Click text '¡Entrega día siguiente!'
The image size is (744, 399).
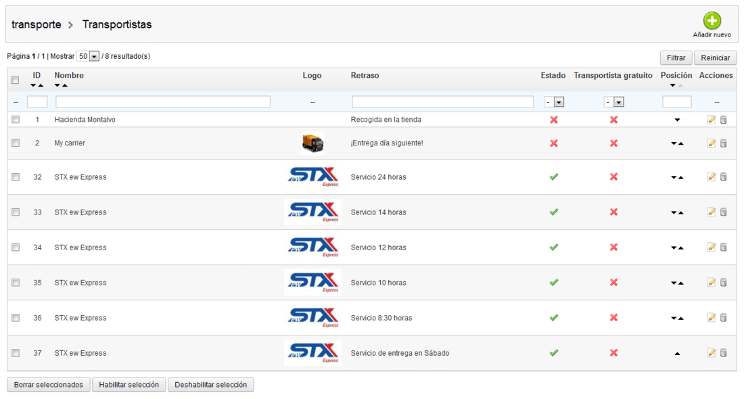click(x=387, y=143)
